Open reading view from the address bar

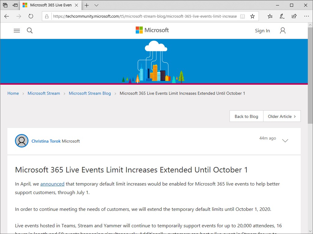[x=242, y=16]
